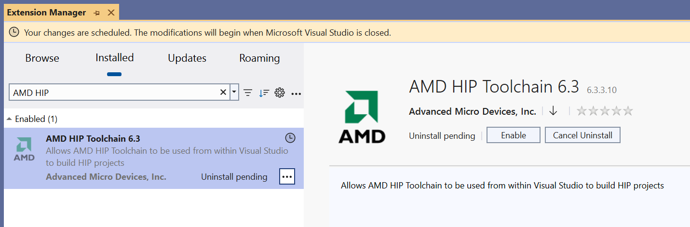Image resolution: width=690 pixels, height=227 pixels.
Task: Open more actions for AMD HIP Toolchain item
Action: (287, 177)
